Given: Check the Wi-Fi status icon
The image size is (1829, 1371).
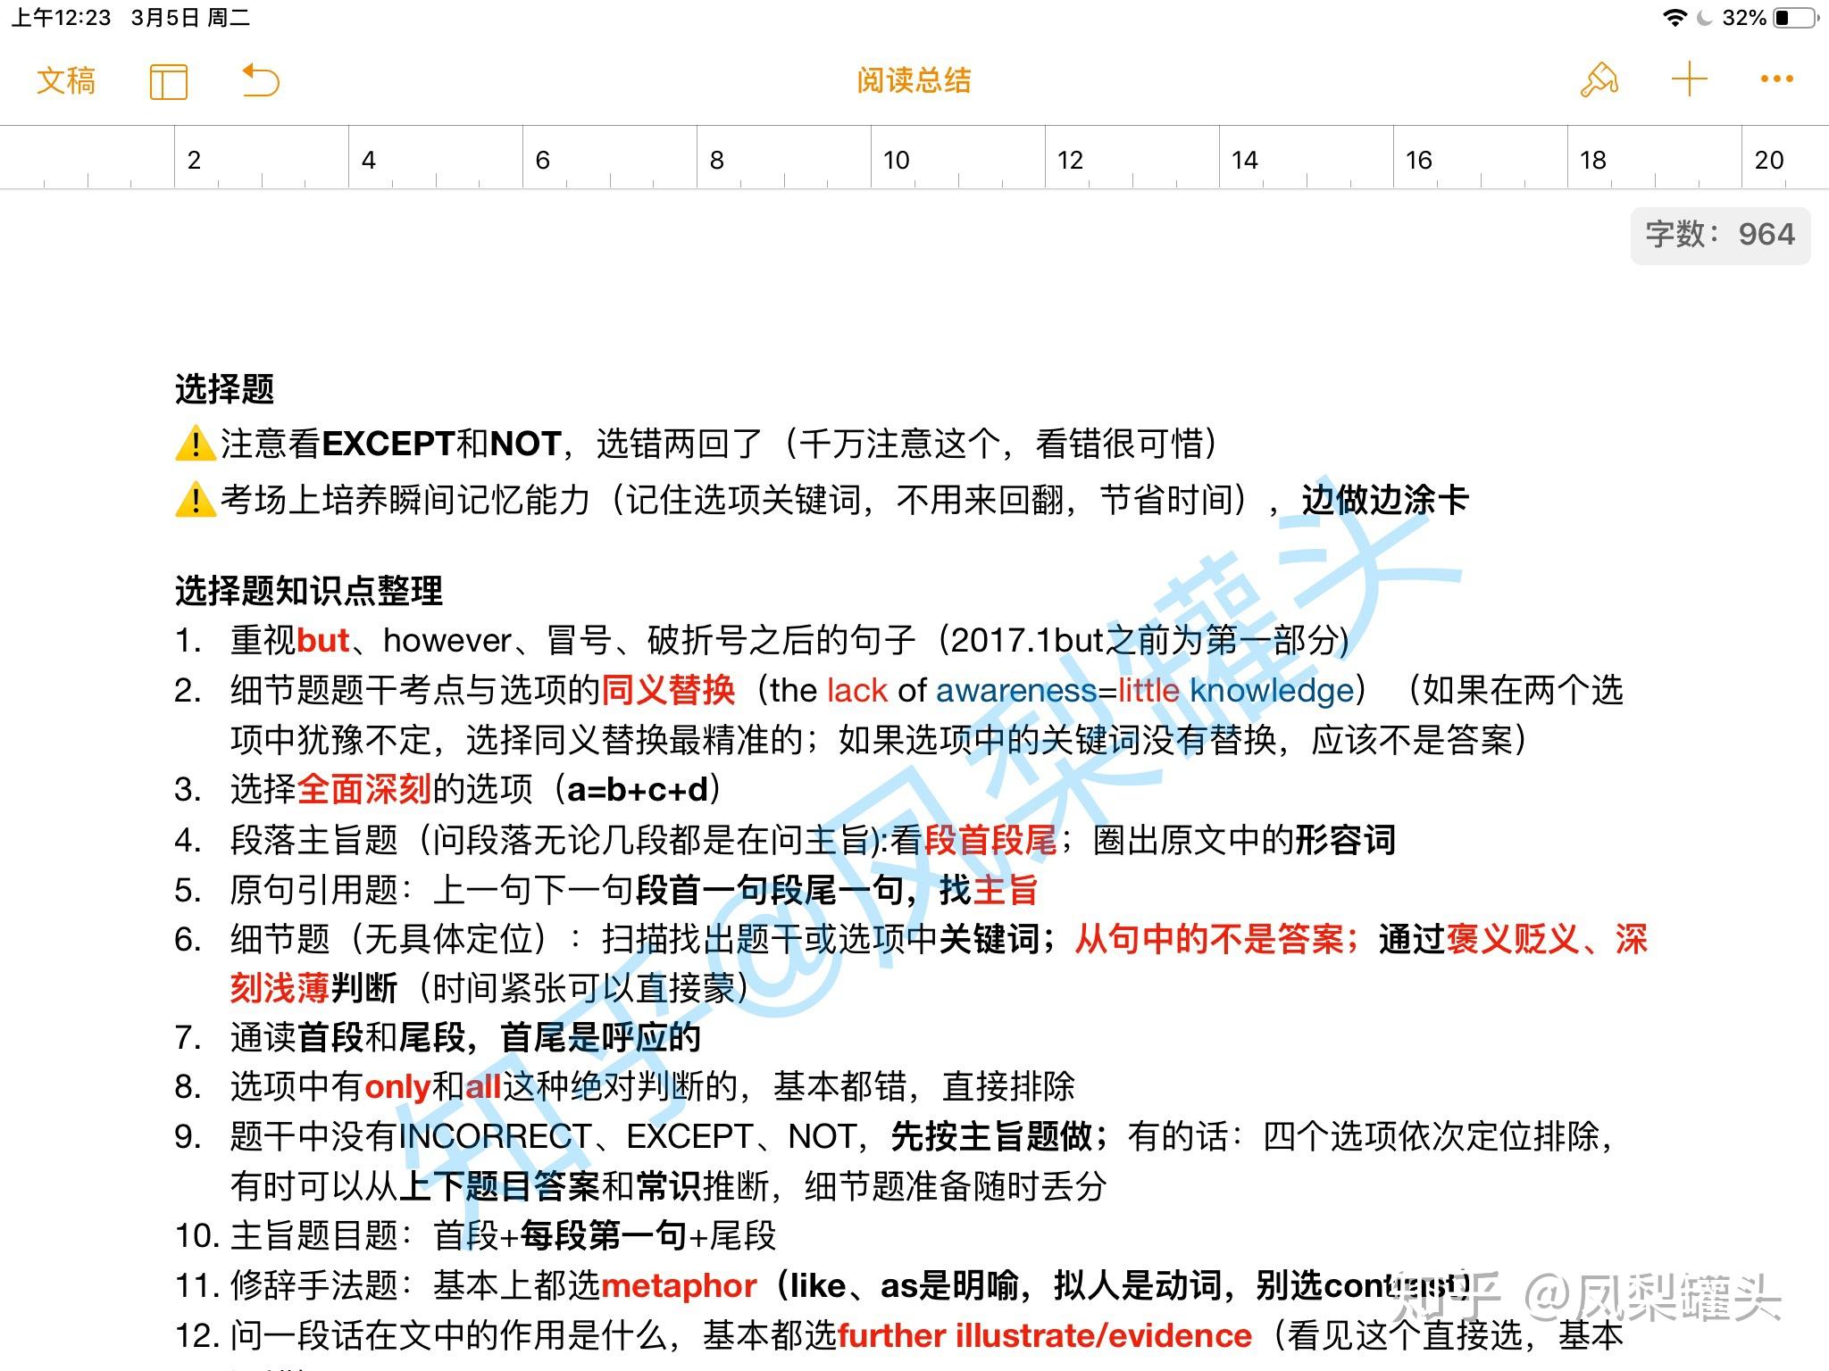Looking at the screenshot, I should tap(1674, 18).
